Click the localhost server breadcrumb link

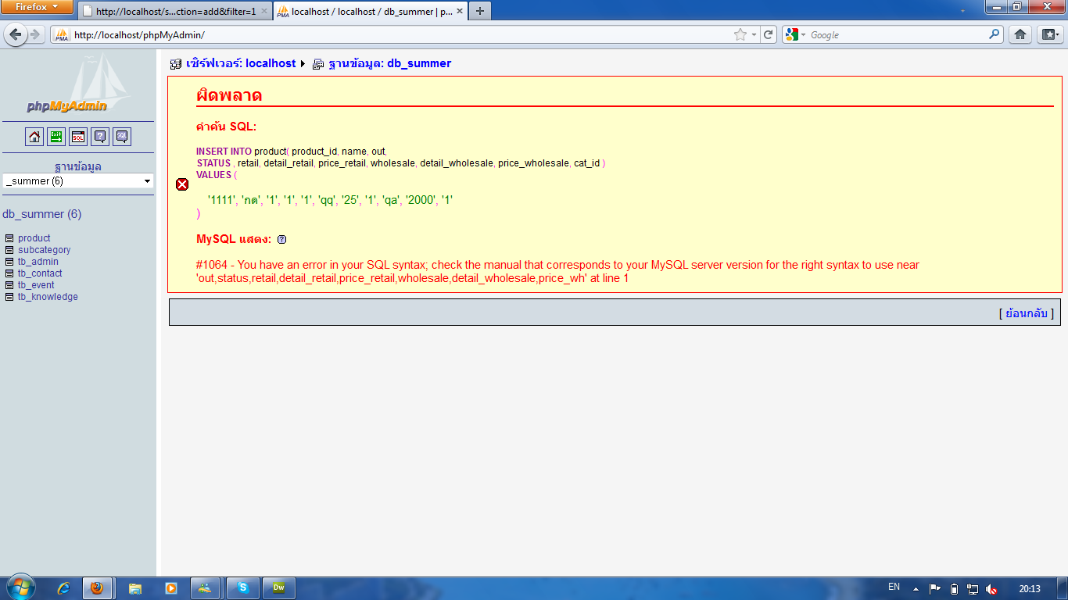click(x=241, y=63)
